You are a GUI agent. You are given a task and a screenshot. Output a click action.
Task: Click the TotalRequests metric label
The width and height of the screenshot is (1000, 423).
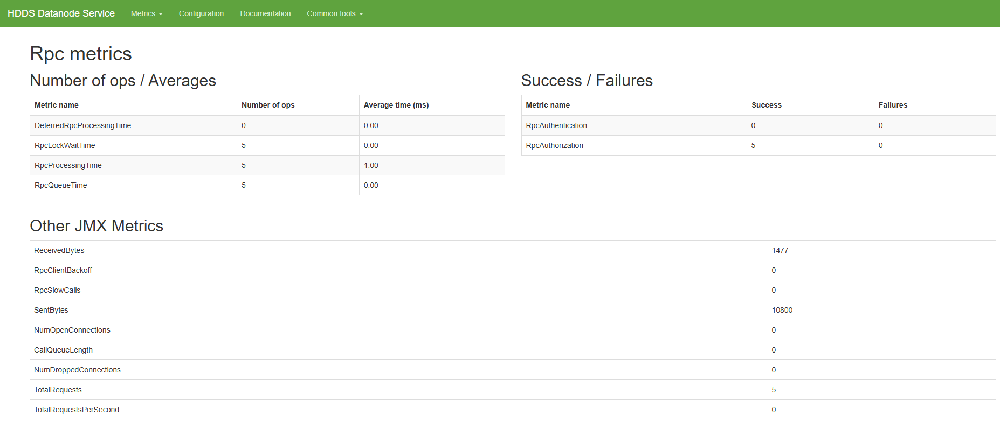click(58, 390)
